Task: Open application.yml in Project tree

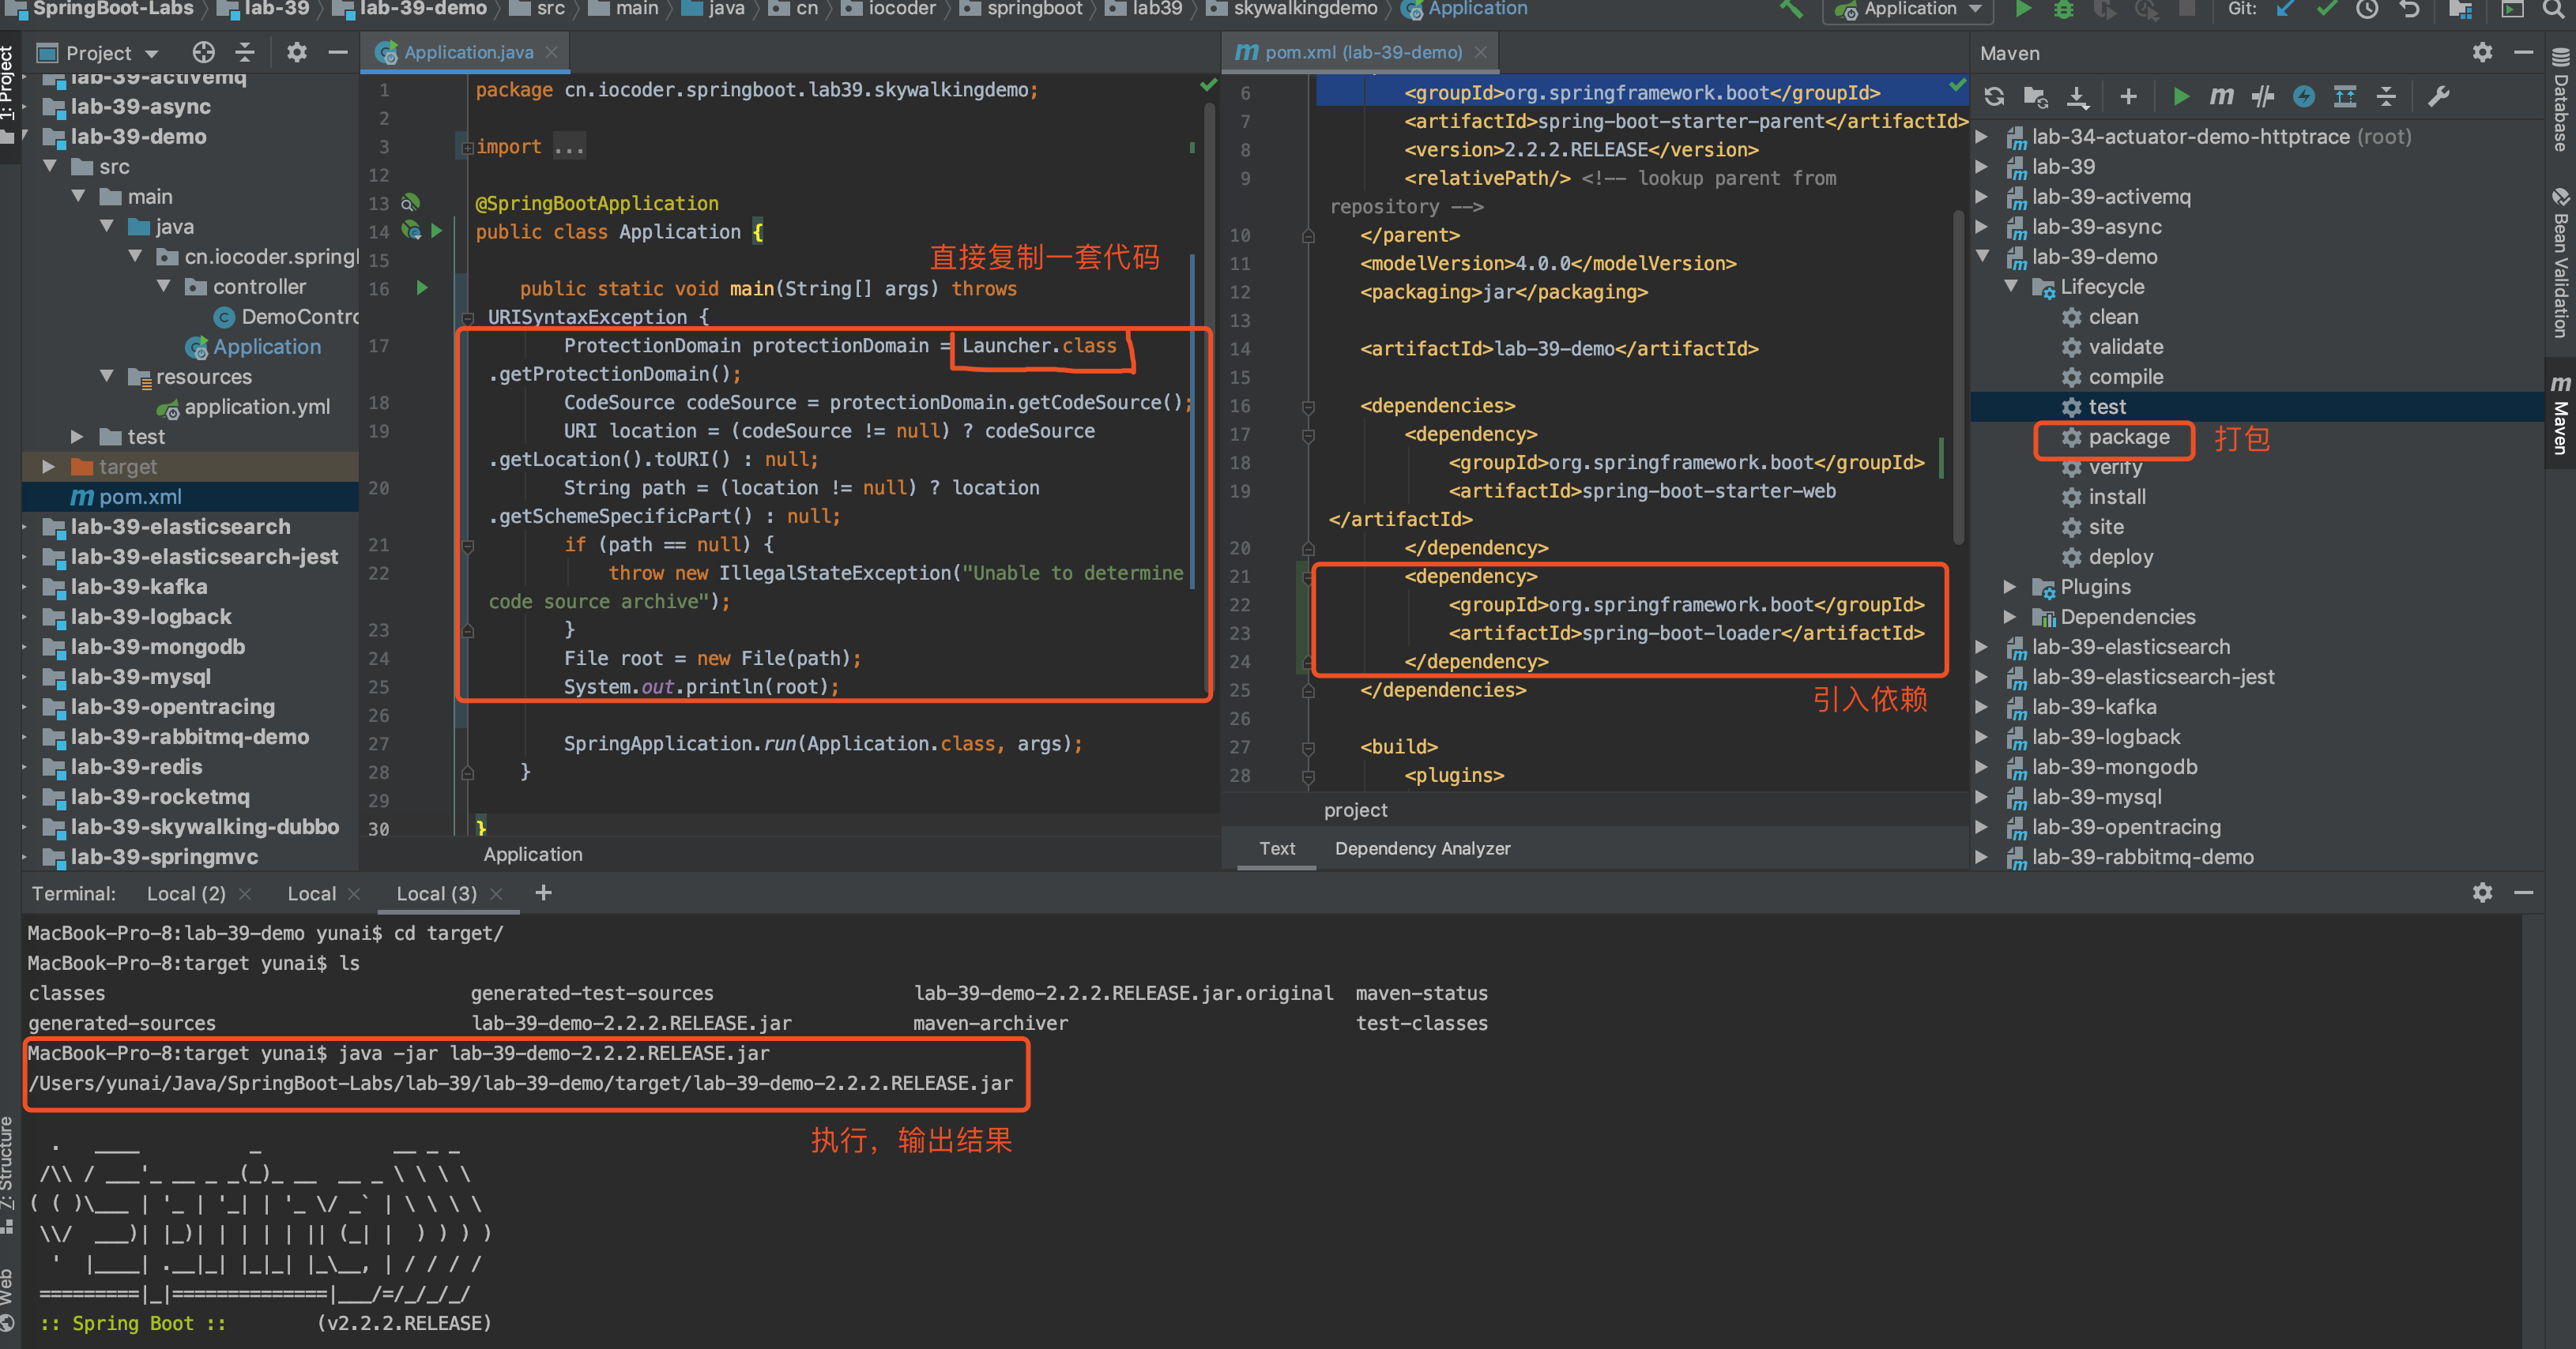Action: click(x=256, y=407)
